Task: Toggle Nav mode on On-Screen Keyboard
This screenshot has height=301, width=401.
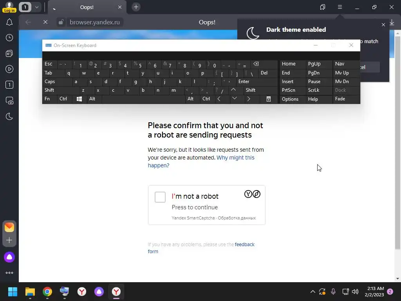Action: click(346, 64)
